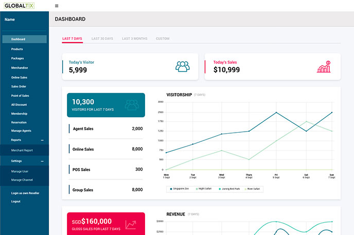Click the Sat 6 Sept Night Safari point
Viewport: 354px width, 235px height.
(x=306, y=121)
